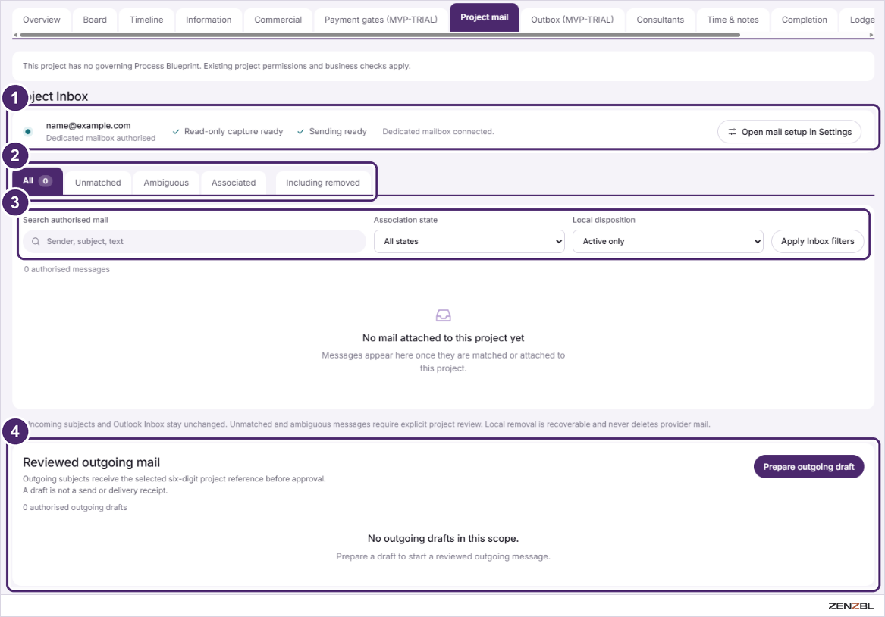Open the Overview tab
This screenshot has width=885, height=617.
coord(41,20)
